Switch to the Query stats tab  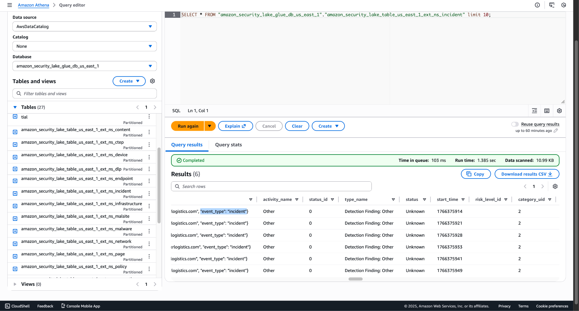(x=228, y=145)
